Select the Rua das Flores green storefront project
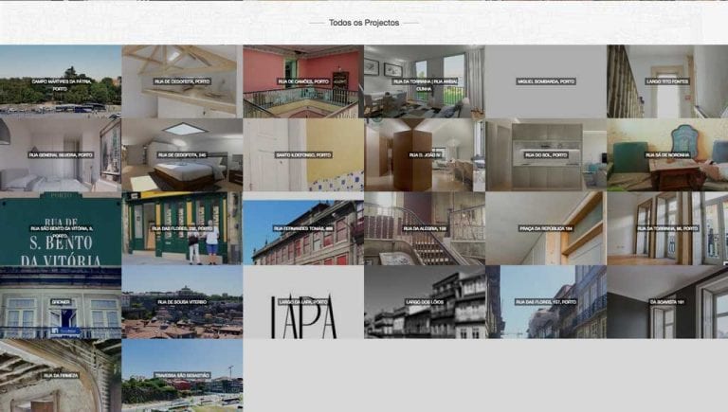The width and height of the screenshot is (728, 412). 182,228
